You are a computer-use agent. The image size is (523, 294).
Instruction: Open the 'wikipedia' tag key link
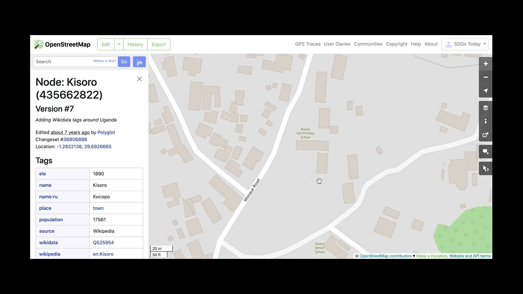pos(49,254)
